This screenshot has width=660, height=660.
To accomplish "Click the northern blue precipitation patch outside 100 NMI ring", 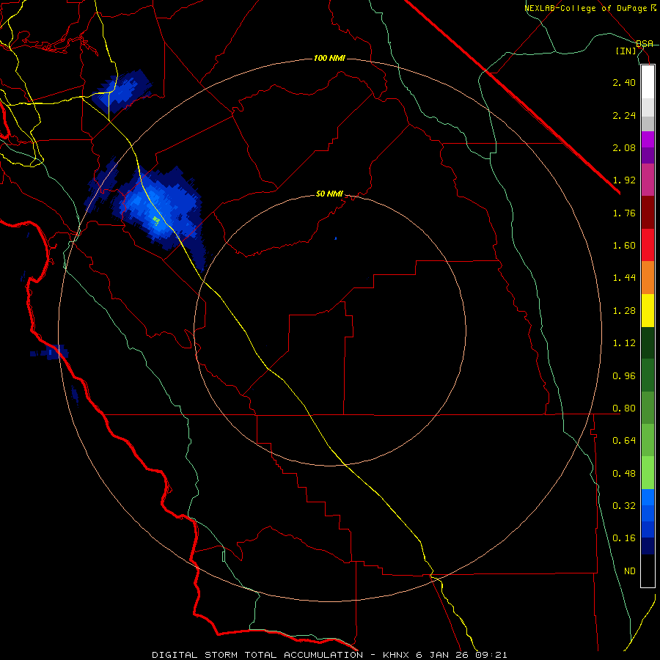I will pyautogui.click(x=122, y=92).
